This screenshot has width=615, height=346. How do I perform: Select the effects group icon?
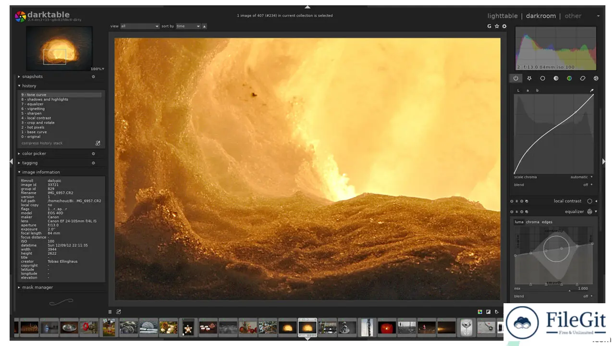tap(596, 78)
